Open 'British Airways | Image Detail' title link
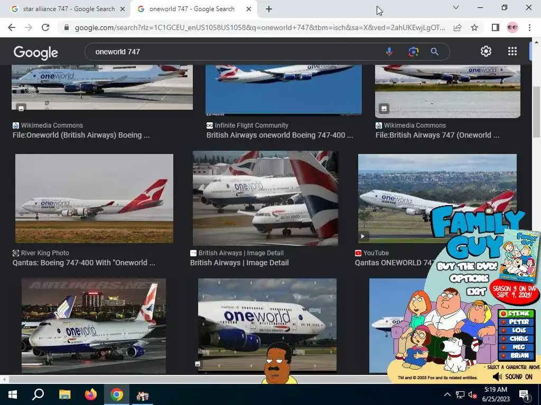The height and width of the screenshot is (405, 541). point(239,263)
